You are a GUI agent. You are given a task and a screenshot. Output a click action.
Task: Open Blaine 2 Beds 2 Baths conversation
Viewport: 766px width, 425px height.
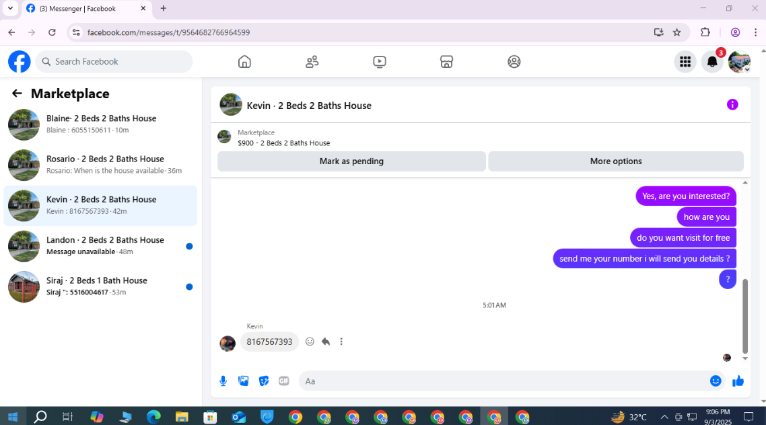tap(101, 124)
